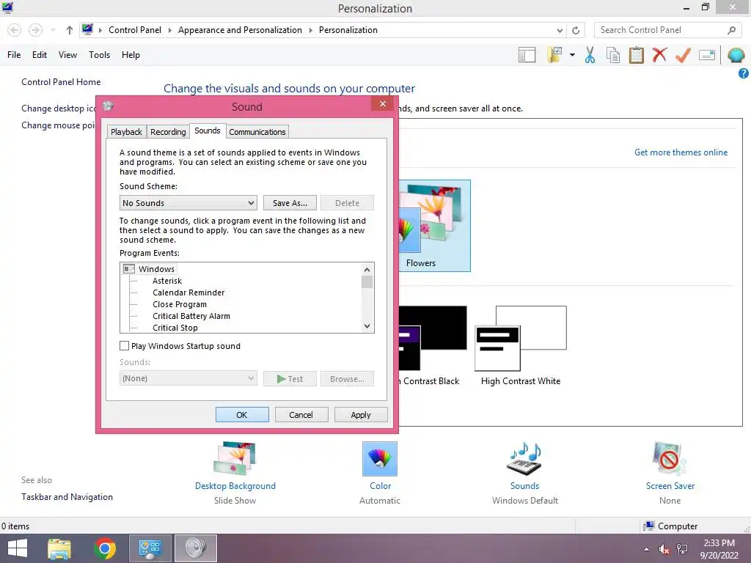The width and height of the screenshot is (751, 563).
Task: Select the Critical Battery Alarm event
Action: coord(191,316)
